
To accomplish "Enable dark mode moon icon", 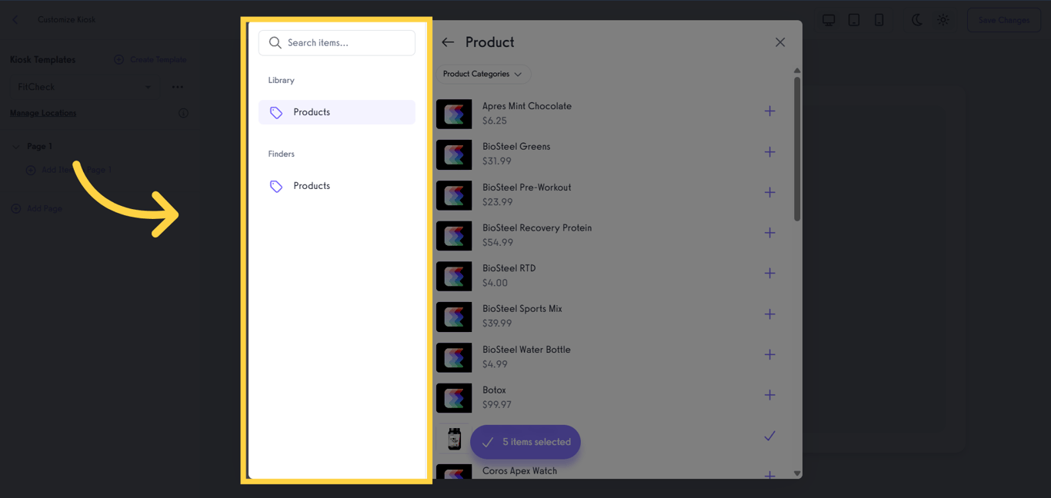I will (x=917, y=20).
